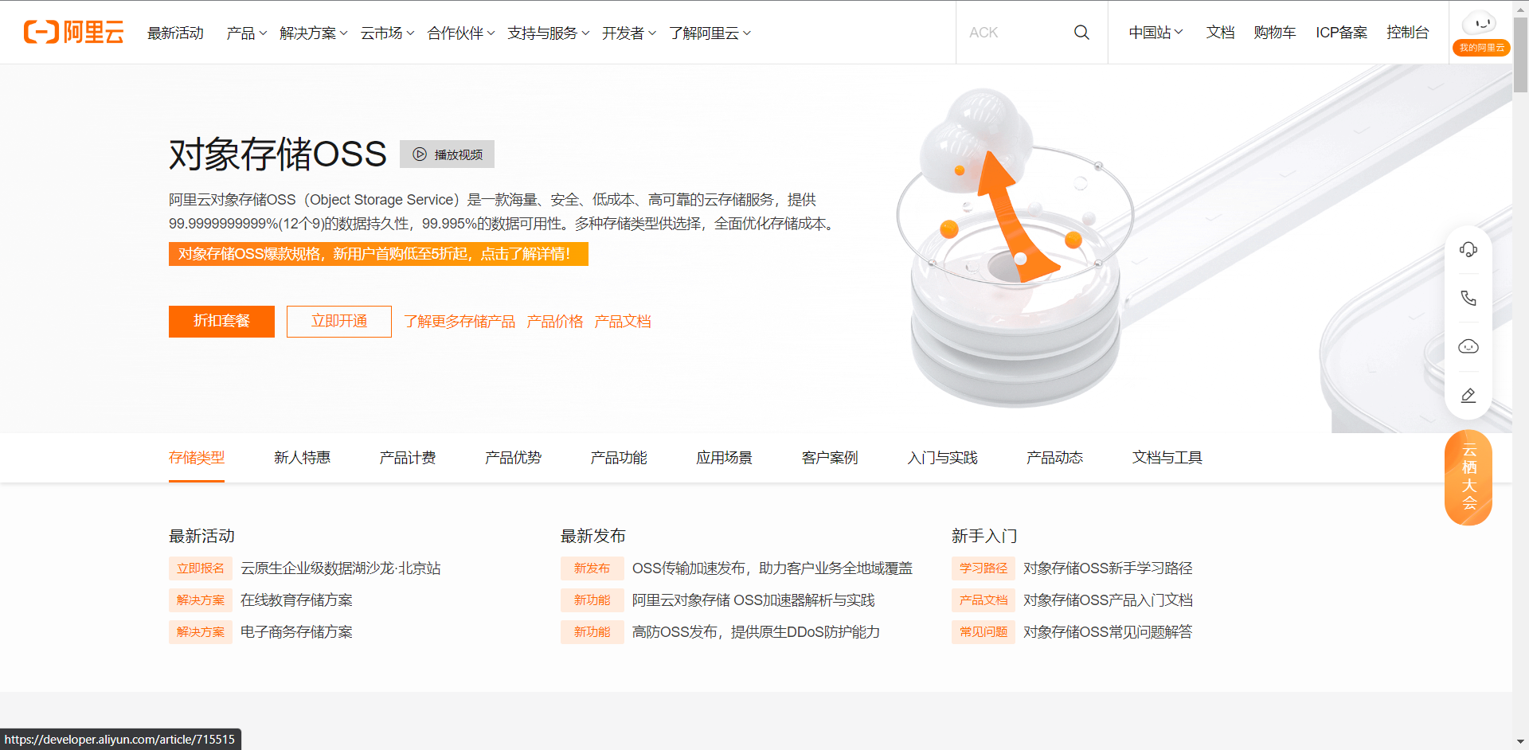Screen dimensions: 1529x750
Task: Open 阿里云对象存储 OSS加速器解析与实践 link
Action: point(753,600)
